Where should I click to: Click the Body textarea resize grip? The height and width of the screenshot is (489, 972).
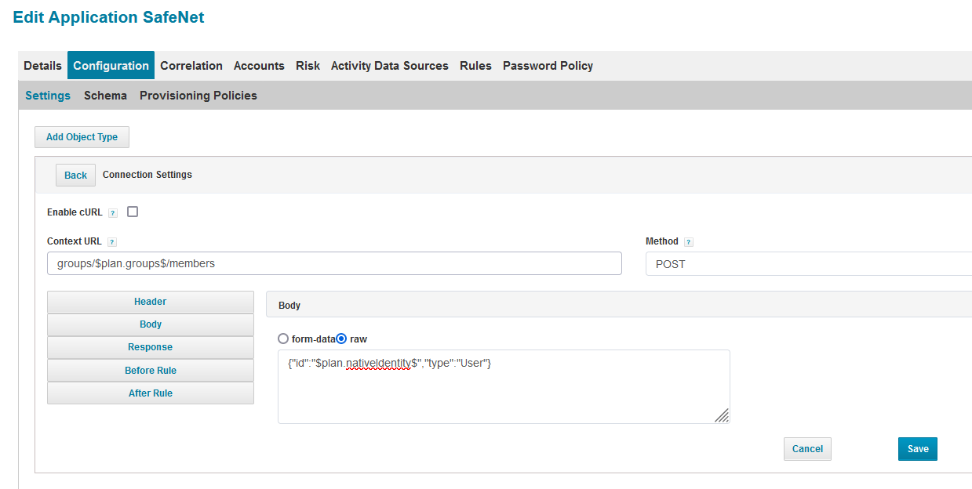pos(721,415)
